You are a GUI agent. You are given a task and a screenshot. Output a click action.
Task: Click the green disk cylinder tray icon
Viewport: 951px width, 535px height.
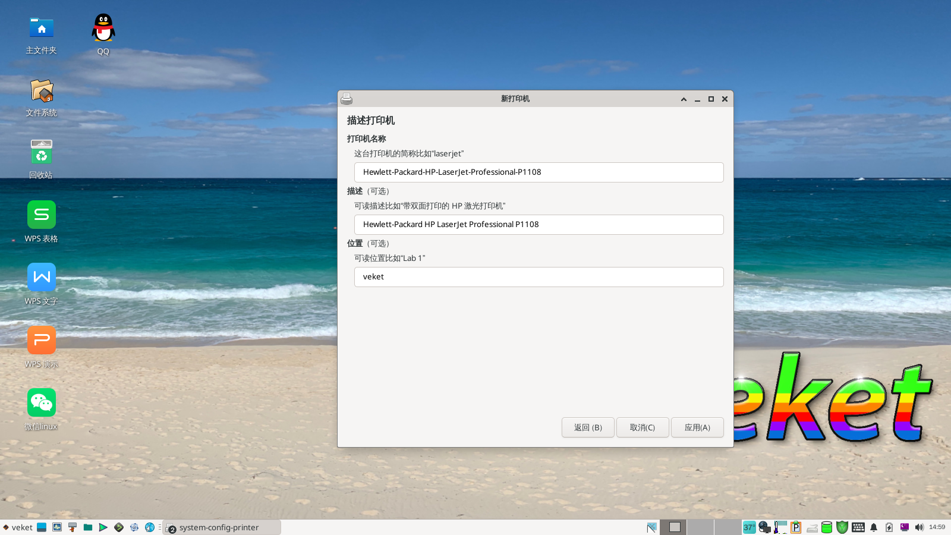click(827, 527)
